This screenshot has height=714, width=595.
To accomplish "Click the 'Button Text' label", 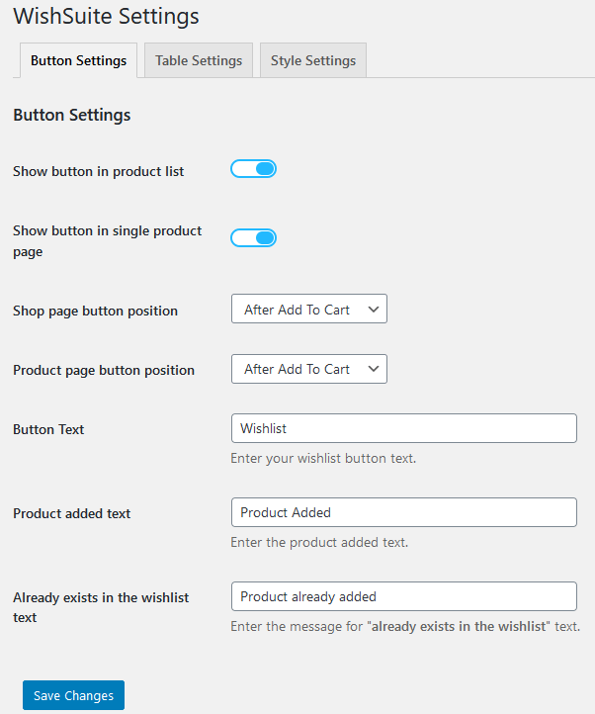I will (48, 429).
